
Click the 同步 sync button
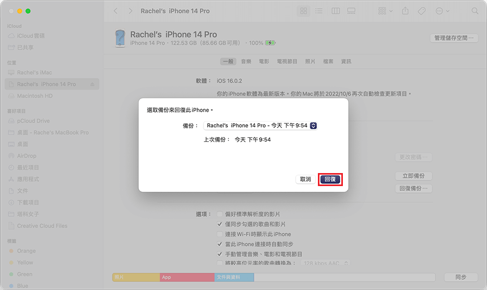tap(460, 277)
